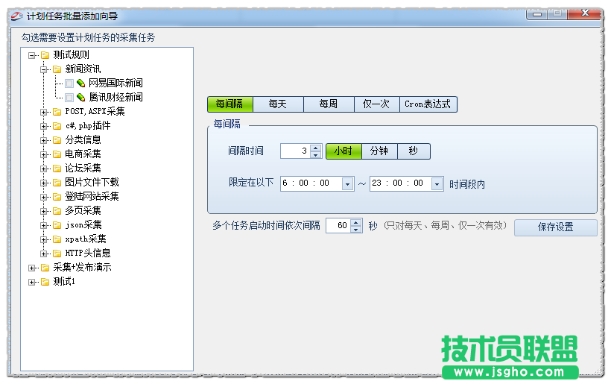Expand the 图片文件下载 node
This screenshot has width=611, height=384.
tap(44, 183)
